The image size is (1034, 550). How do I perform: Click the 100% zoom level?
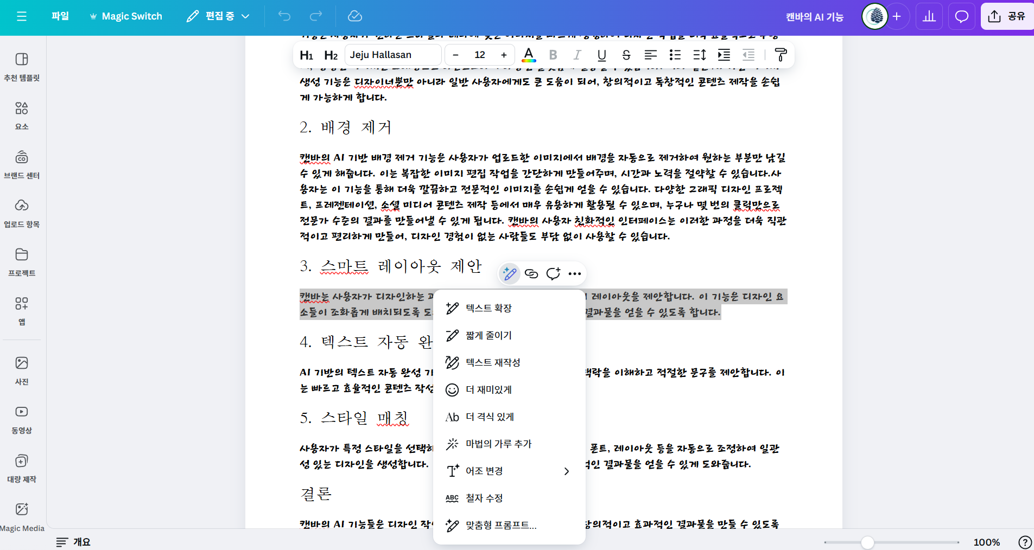(986, 542)
